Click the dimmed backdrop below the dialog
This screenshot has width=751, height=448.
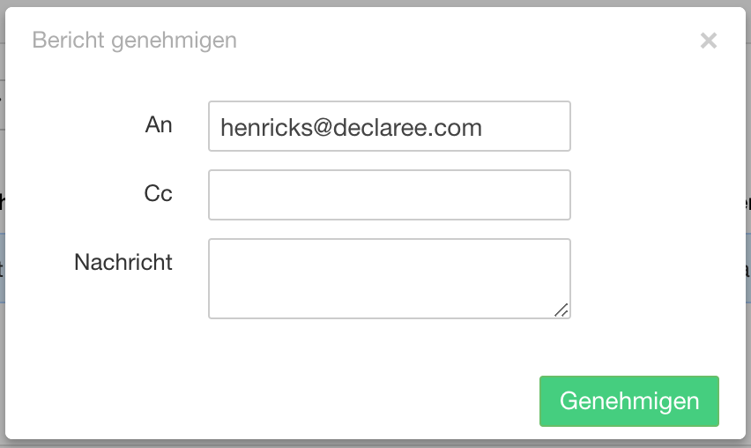click(x=375, y=444)
